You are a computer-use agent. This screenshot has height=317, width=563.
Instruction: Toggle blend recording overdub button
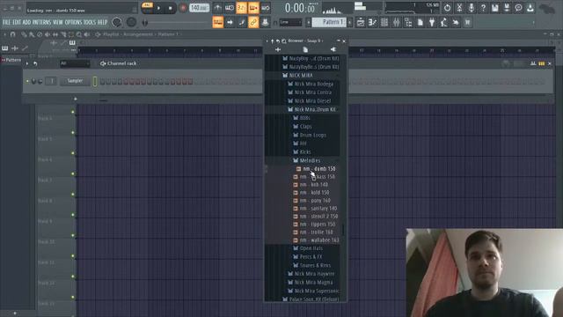[x=253, y=8]
